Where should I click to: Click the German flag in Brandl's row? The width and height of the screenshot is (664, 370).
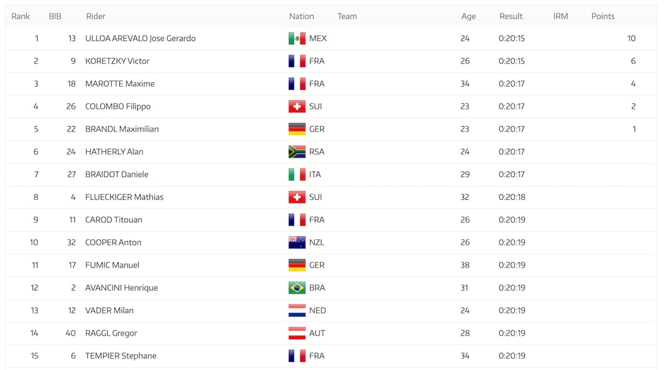coord(297,129)
